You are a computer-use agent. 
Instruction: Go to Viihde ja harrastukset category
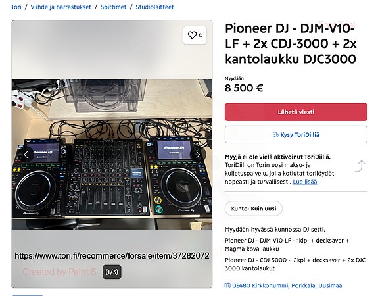60,7
